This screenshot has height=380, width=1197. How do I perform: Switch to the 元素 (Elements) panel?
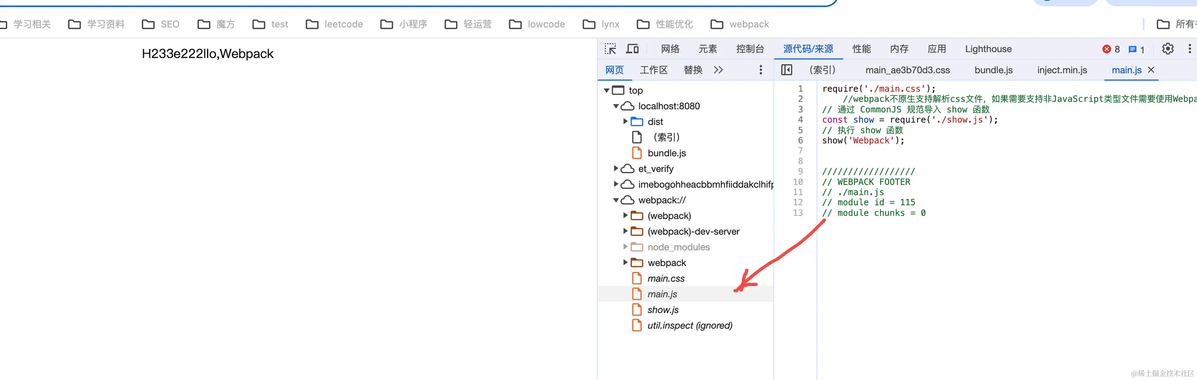pos(708,49)
